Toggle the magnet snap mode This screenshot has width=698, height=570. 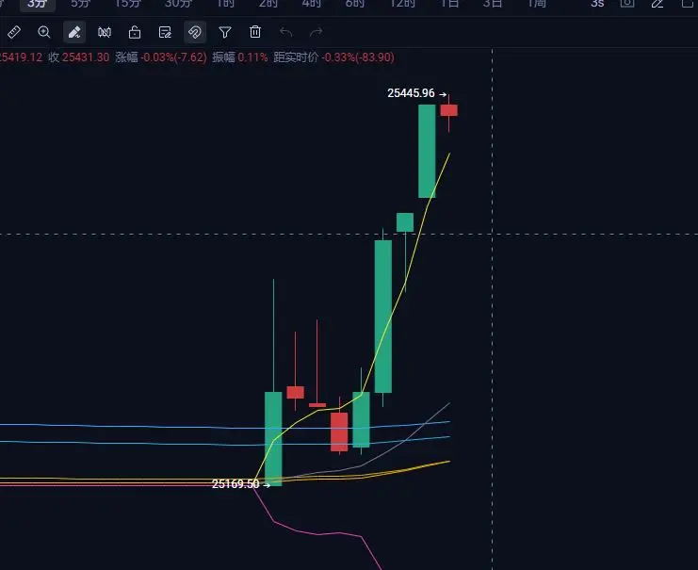(195, 32)
